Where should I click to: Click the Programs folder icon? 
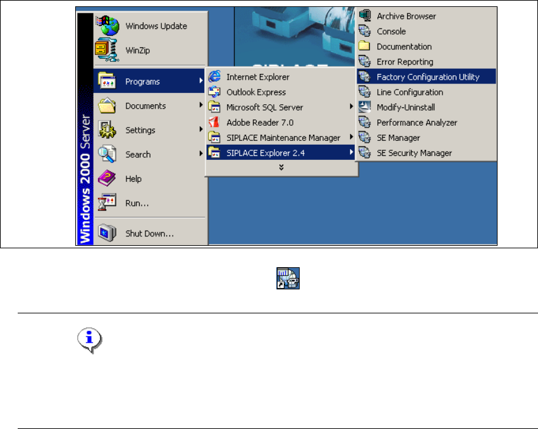pyautogui.click(x=107, y=81)
